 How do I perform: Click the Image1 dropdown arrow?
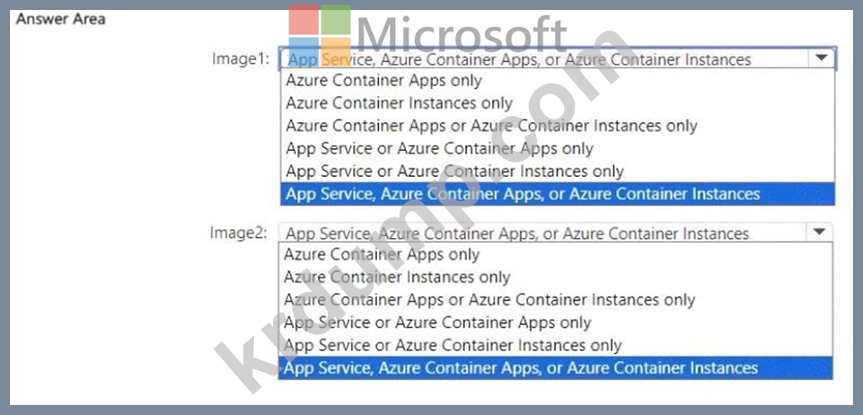click(822, 58)
